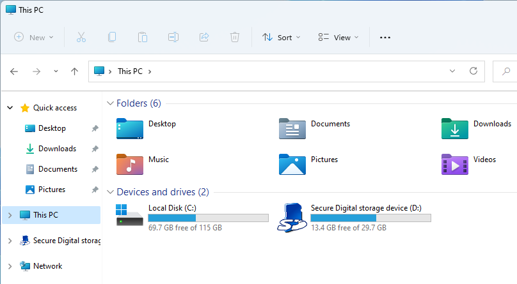This screenshot has width=517, height=284.
Task: Open the New dropdown menu
Action: click(34, 37)
